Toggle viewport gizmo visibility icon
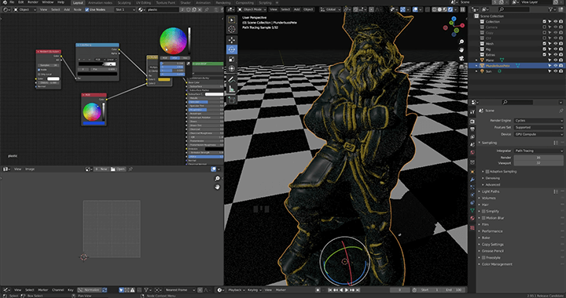566x298 pixels. (x=403, y=9)
